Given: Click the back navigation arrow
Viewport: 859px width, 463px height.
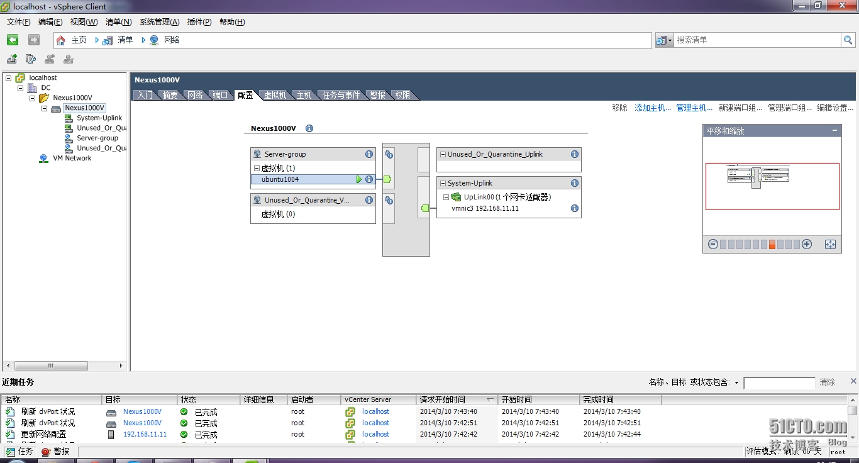Looking at the screenshot, I should coord(13,40).
